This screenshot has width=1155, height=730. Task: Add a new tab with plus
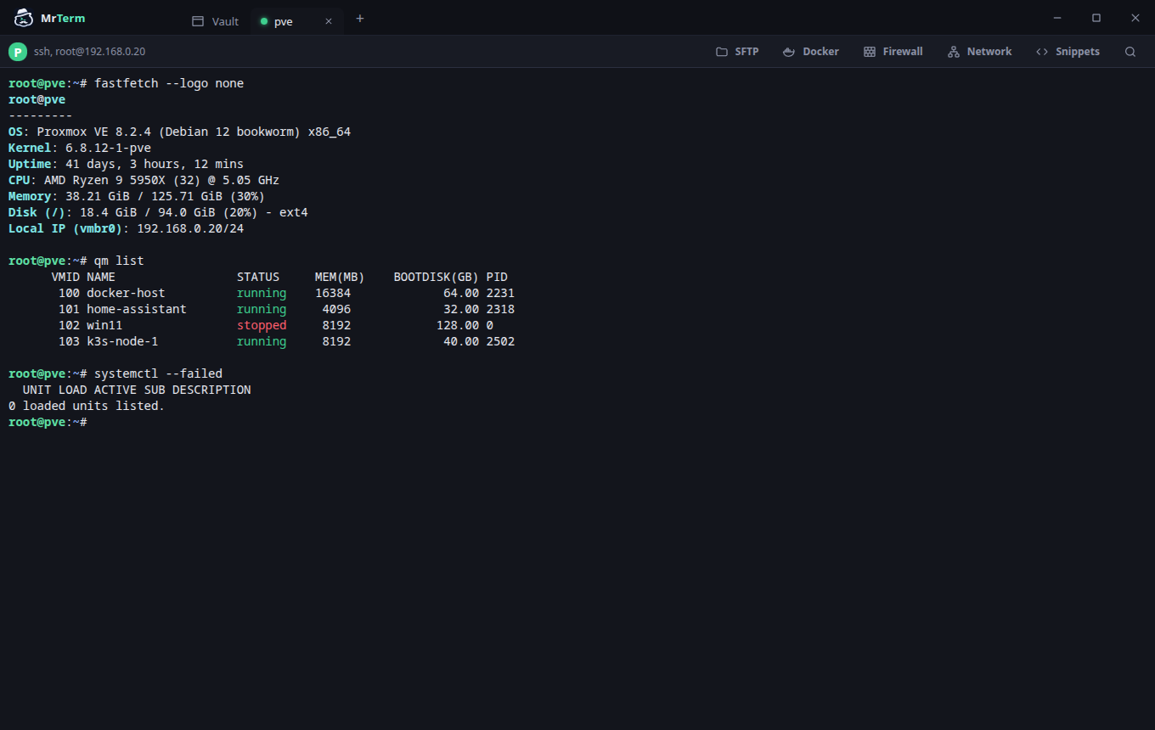[x=360, y=19]
